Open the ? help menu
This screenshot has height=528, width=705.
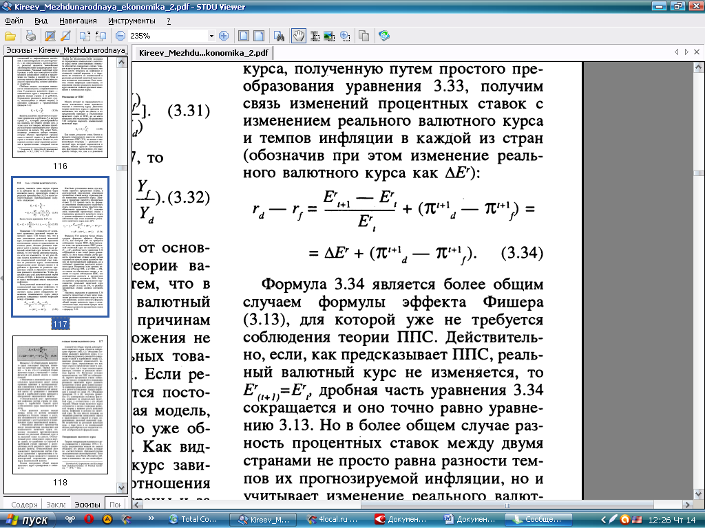[169, 21]
